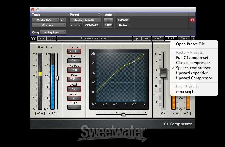The height and width of the screenshot is (147, 225).
Task: Toggle the Peak Ref reference button
Action: coord(74,51)
